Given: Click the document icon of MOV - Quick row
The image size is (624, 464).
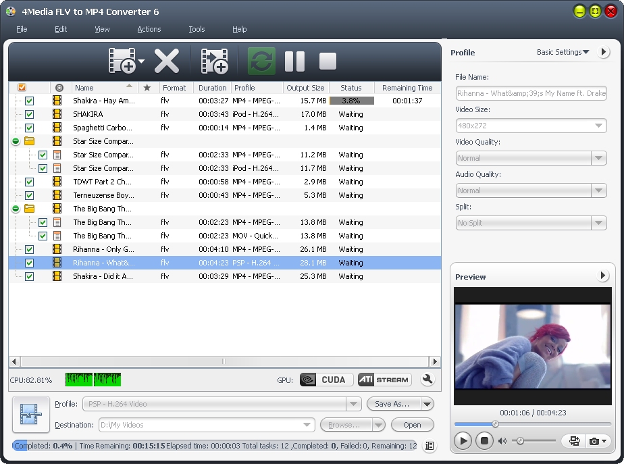Looking at the screenshot, I should coord(57,236).
